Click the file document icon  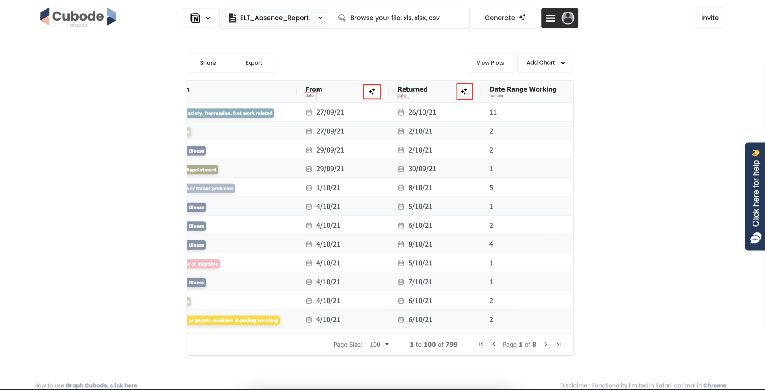point(233,18)
